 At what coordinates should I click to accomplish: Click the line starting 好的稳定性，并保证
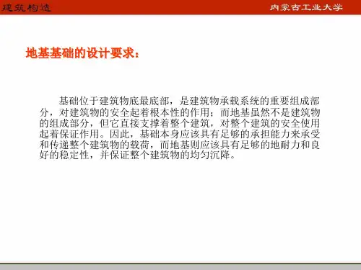point(137,156)
